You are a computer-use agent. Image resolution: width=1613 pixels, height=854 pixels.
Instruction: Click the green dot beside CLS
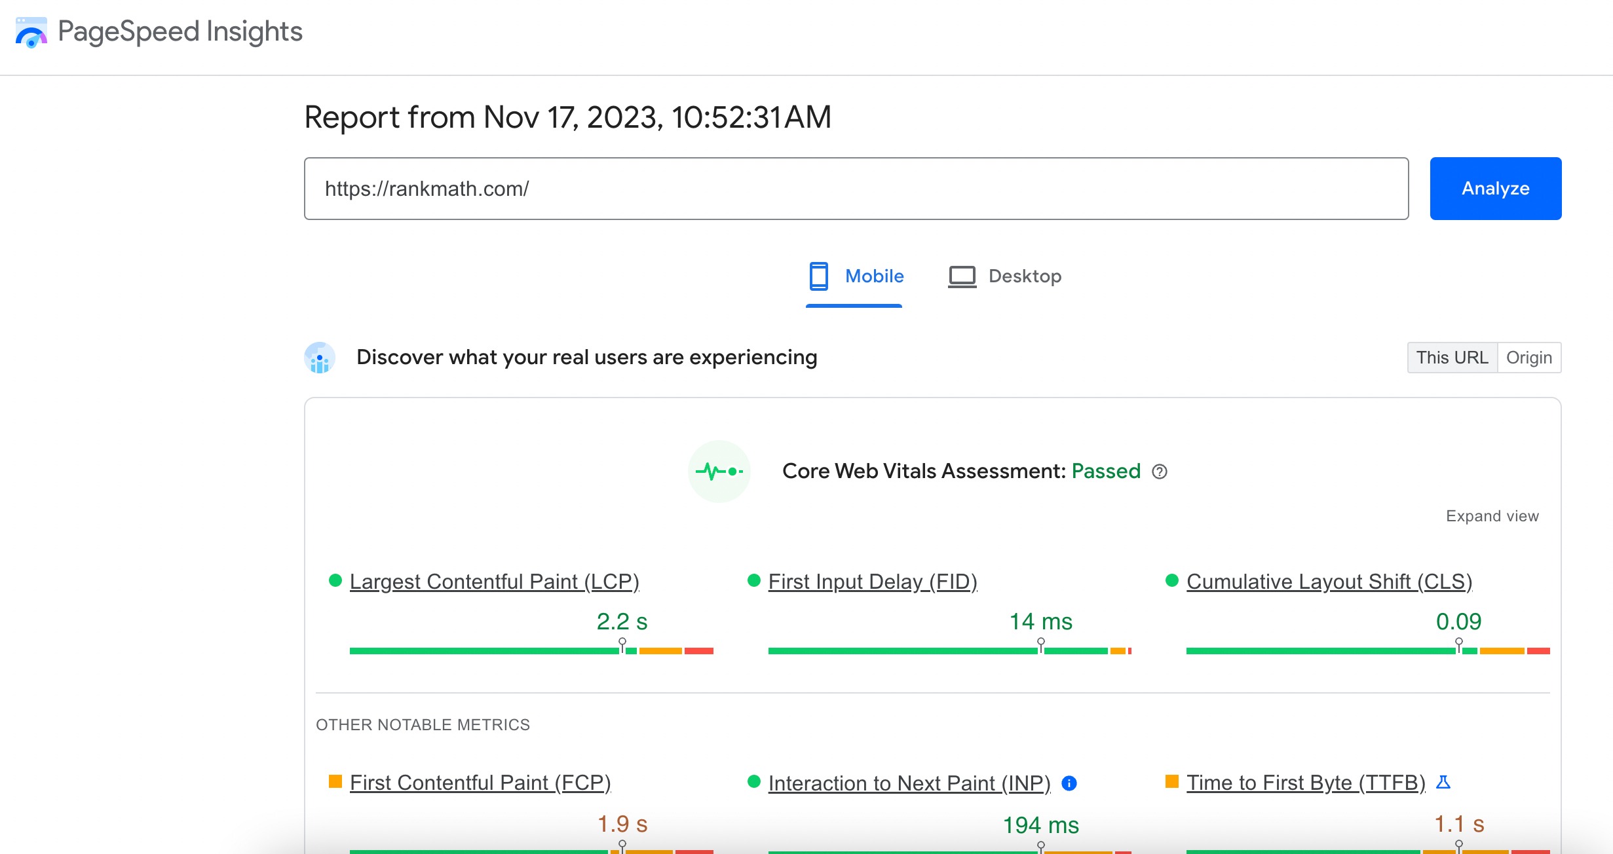[x=1172, y=580]
